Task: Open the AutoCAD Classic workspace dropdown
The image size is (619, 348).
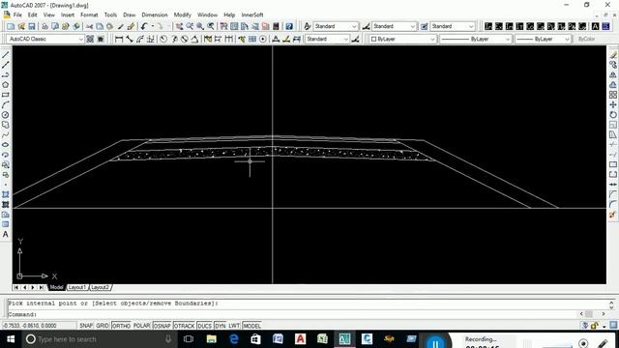Action: pyautogui.click(x=45, y=39)
